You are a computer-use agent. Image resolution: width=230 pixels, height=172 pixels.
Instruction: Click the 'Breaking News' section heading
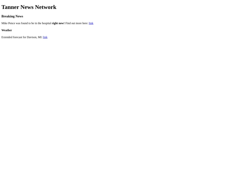12,16
